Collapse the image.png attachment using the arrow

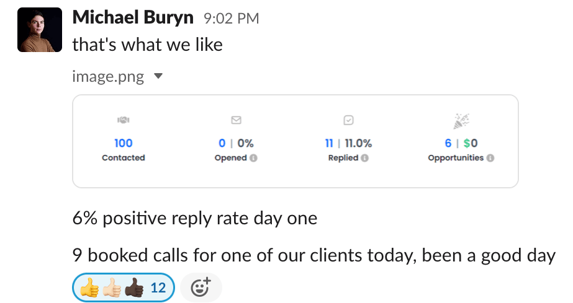[158, 77]
